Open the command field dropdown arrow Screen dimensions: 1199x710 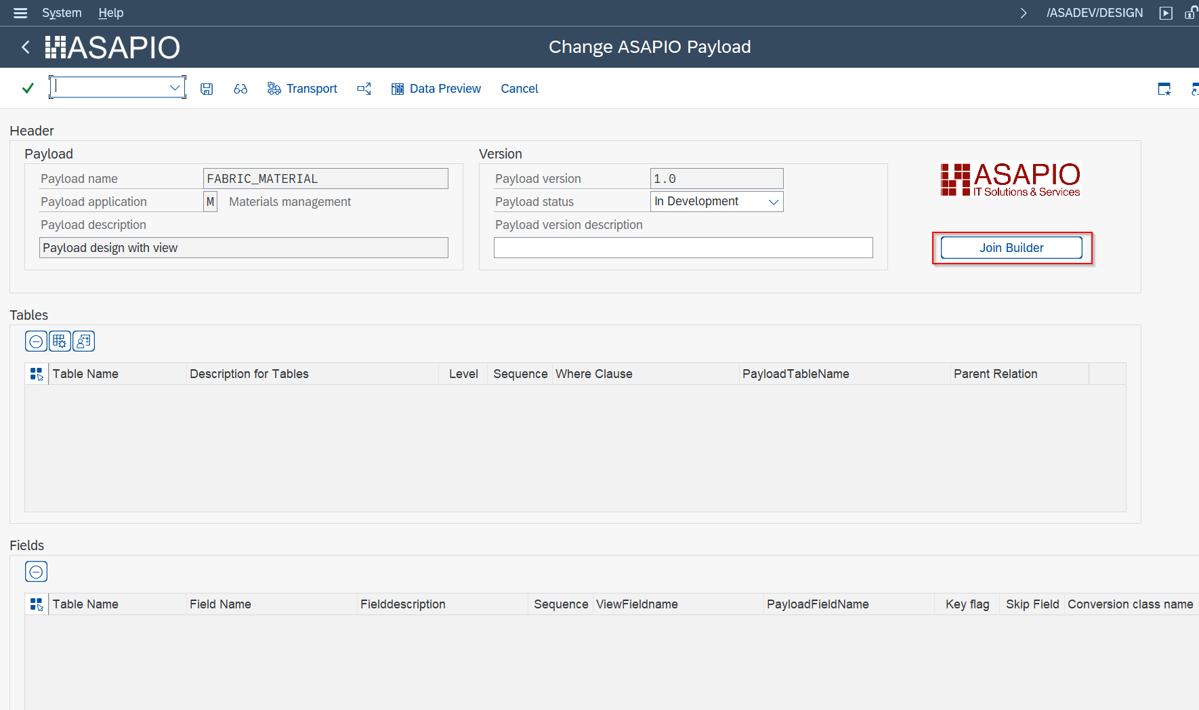point(175,87)
